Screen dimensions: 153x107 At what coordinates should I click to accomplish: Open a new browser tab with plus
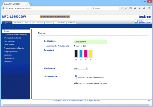click(32, 4)
